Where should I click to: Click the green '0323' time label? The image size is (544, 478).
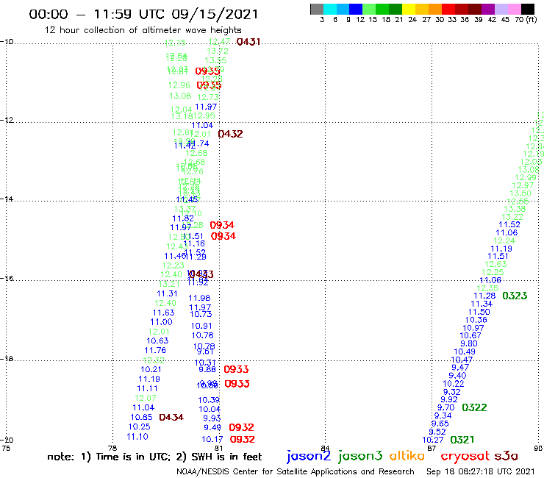click(515, 296)
